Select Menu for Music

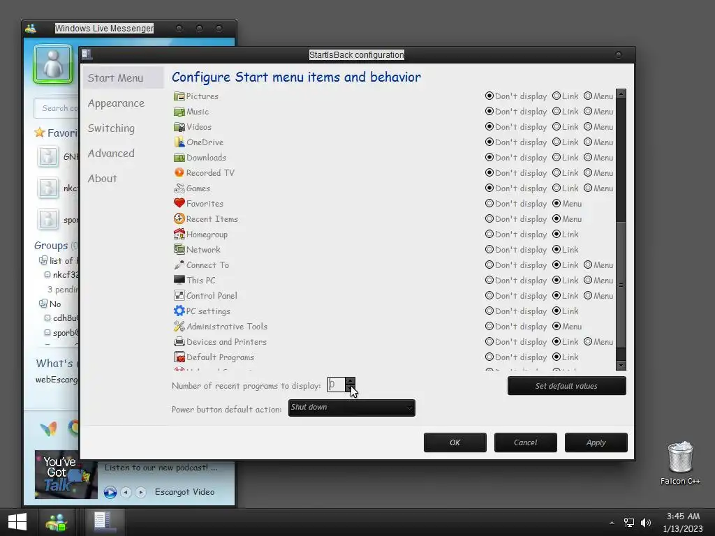pyautogui.click(x=588, y=112)
